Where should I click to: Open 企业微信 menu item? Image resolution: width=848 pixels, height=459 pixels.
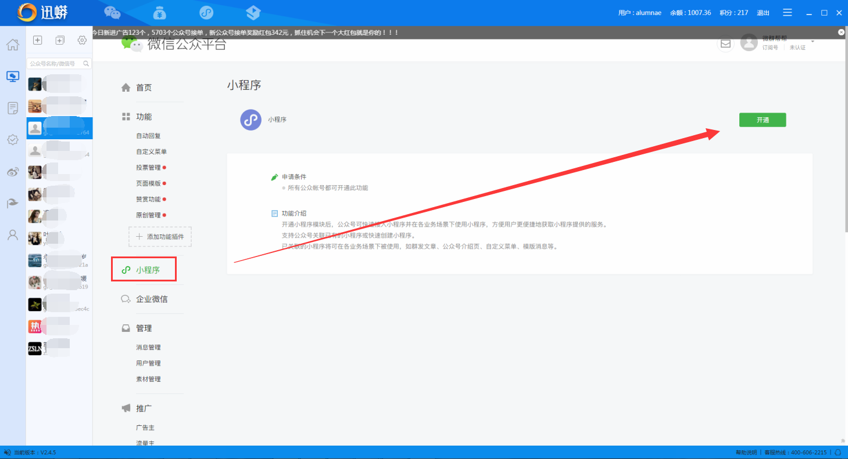click(x=152, y=299)
